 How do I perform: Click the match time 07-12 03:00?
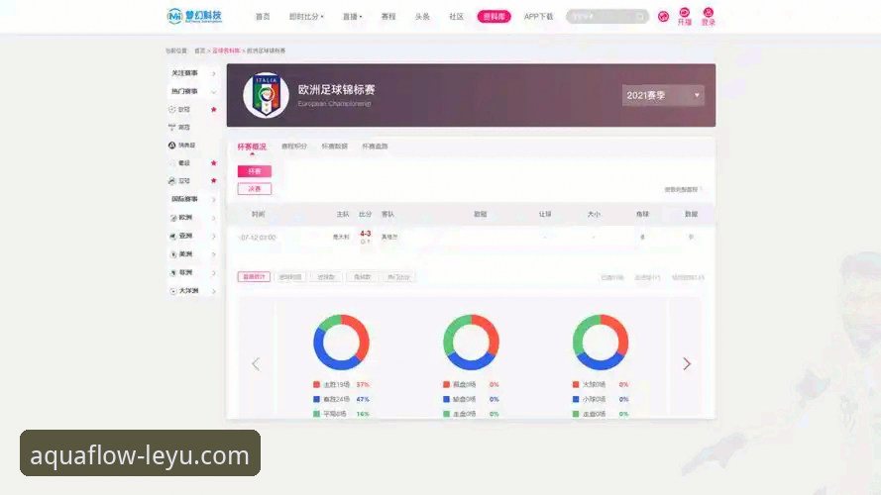[258, 238]
